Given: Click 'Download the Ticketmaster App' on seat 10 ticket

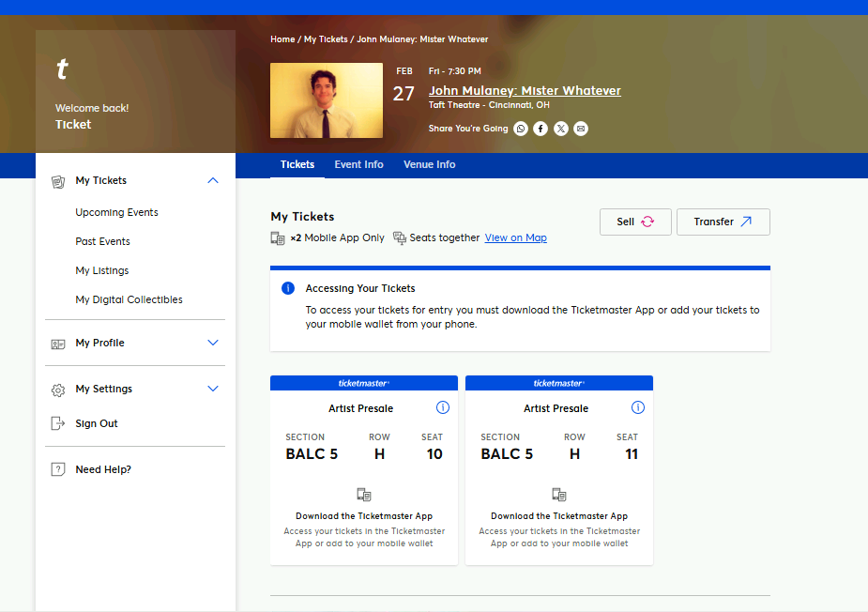Looking at the screenshot, I should point(364,516).
